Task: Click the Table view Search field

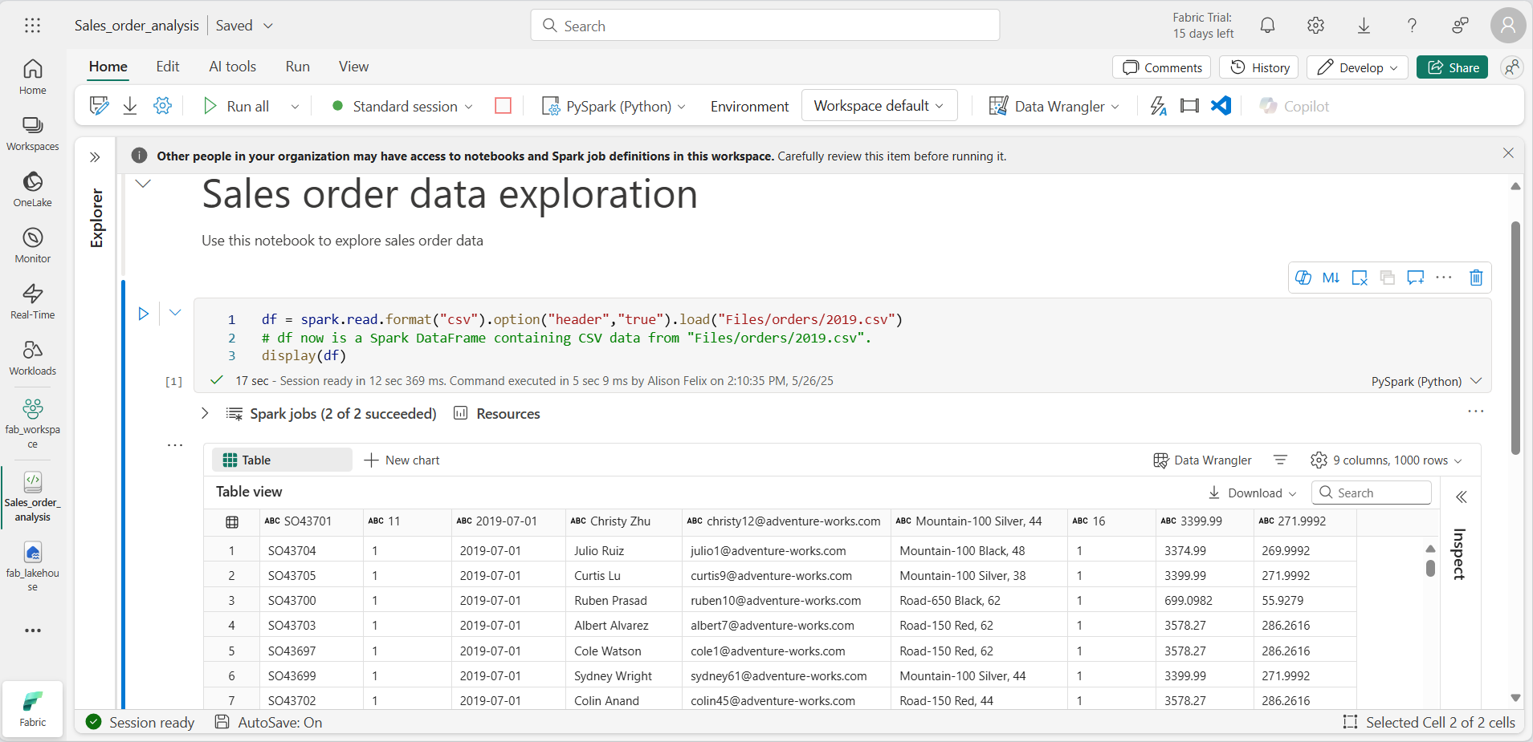Action: (x=1372, y=493)
